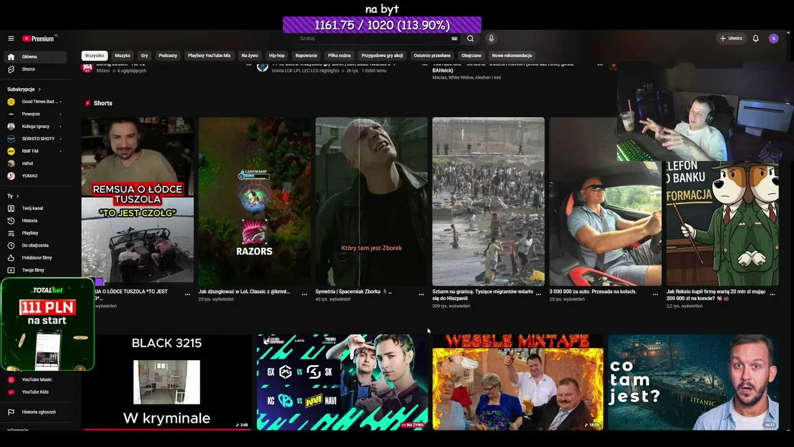794x447 pixels.
Task: Click the TOTALbet 111 PLN ad banner
Action: [x=47, y=324]
